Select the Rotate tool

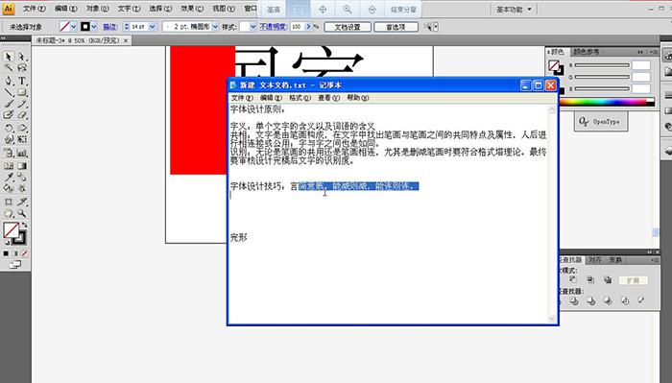(x=9, y=128)
